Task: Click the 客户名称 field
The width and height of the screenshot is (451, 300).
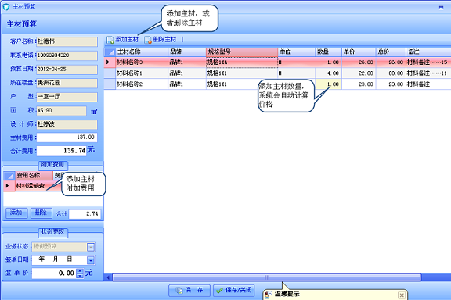Action: coord(67,41)
